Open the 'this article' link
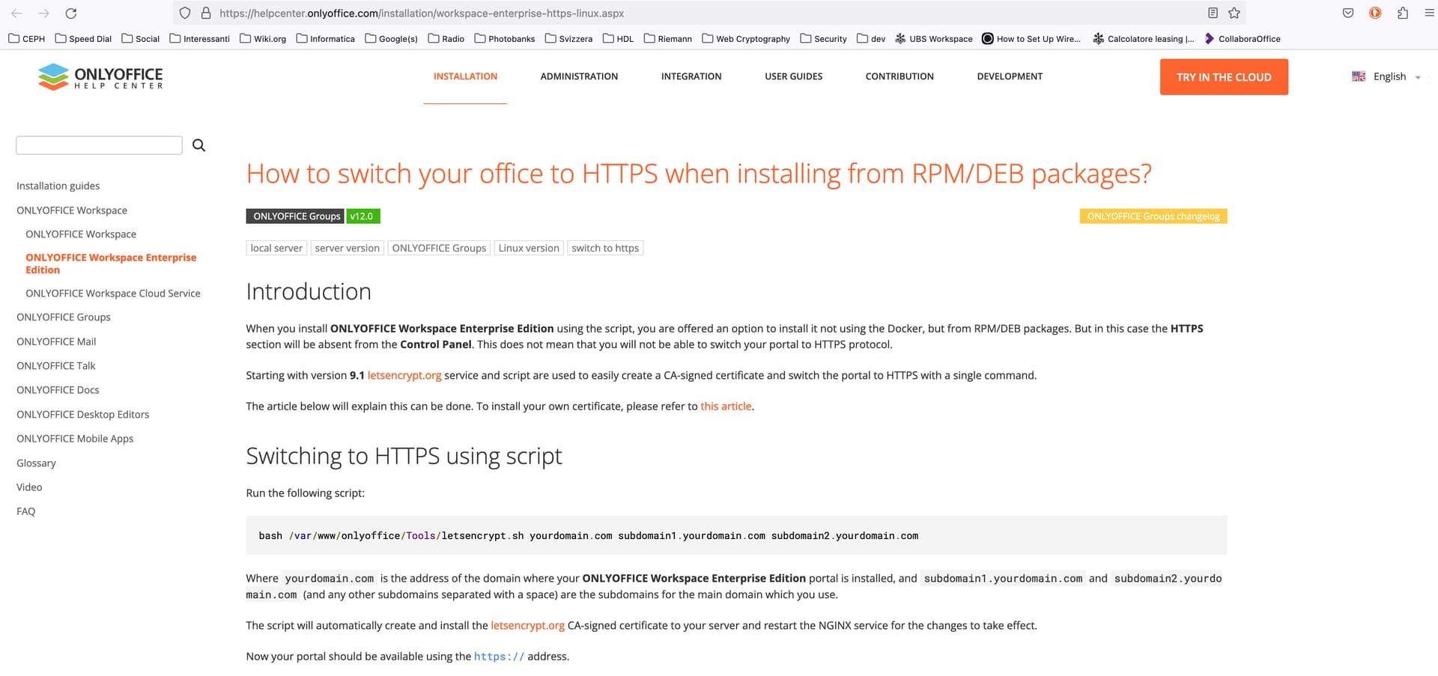1438x676 pixels. (x=726, y=406)
